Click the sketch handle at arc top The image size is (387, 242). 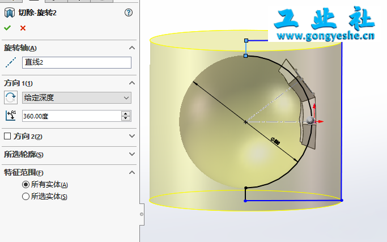coord(245,56)
